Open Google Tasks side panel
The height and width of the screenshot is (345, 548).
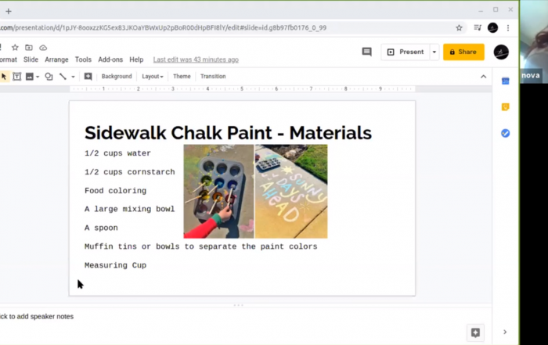point(506,133)
